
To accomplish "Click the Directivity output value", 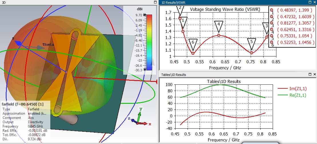I will click(35, 122).
